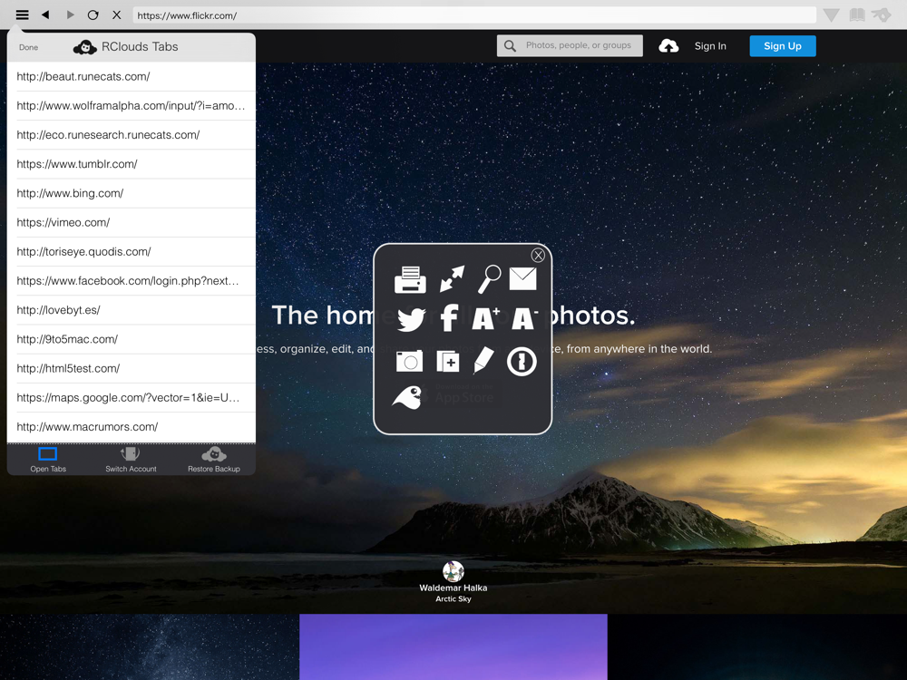Open the http://html5test.com/ entry

pyautogui.click(x=132, y=368)
